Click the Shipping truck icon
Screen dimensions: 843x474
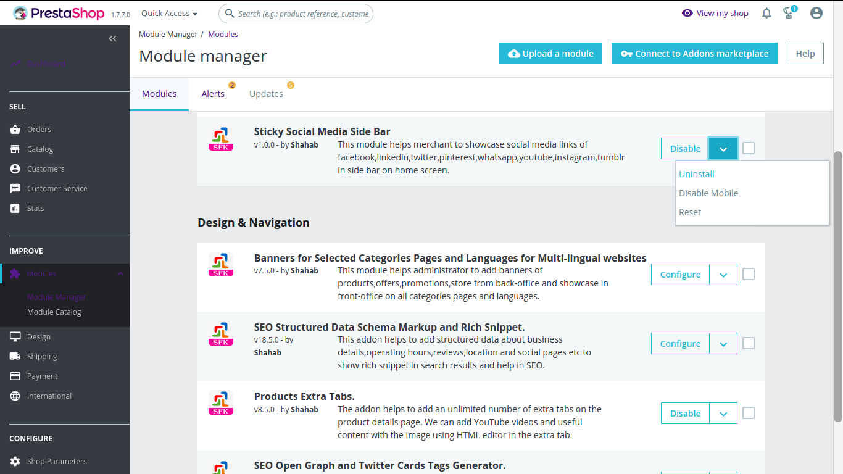pos(15,357)
